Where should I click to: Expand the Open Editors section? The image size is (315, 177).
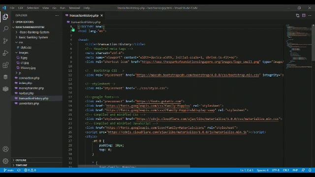pyautogui.click(x=36, y=22)
